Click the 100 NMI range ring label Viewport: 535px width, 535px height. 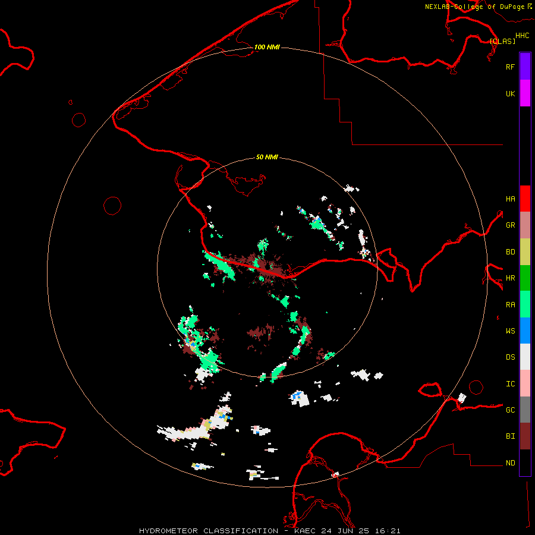click(x=267, y=47)
